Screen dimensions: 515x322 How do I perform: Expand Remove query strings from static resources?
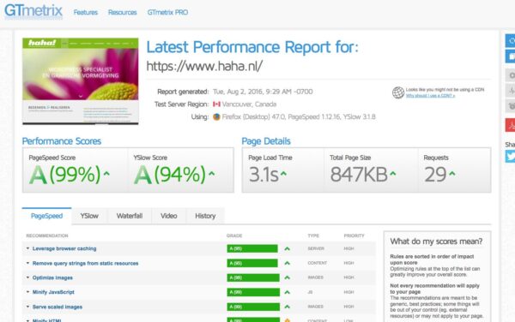28,263
